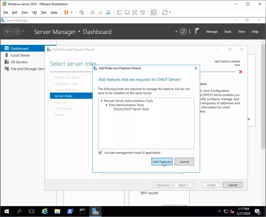The image size is (266, 217).
Task: Open the Tools menu in Server Manager
Action: [x=227, y=32]
